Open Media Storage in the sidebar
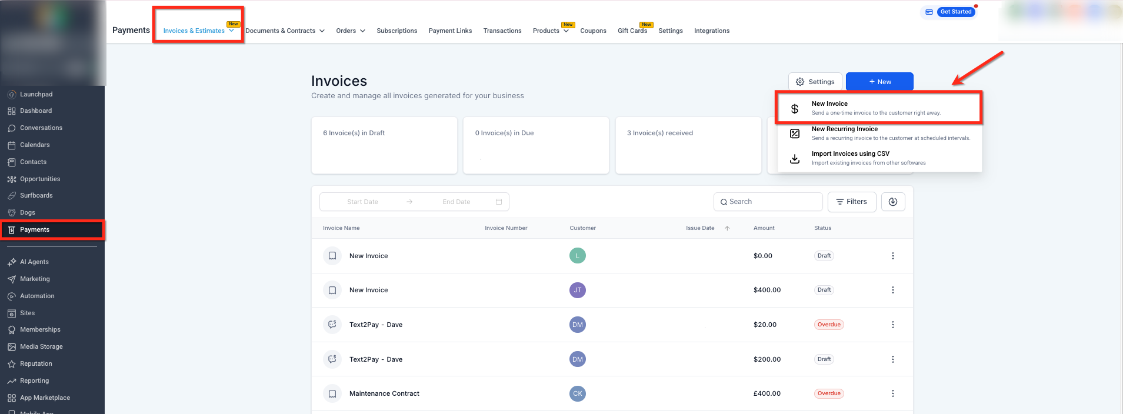The width and height of the screenshot is (1123, 414). [x=41, y=346]
